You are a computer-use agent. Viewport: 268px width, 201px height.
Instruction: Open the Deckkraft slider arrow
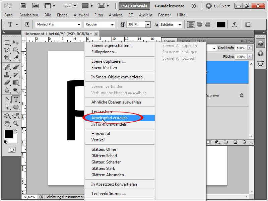pos(250,48)
